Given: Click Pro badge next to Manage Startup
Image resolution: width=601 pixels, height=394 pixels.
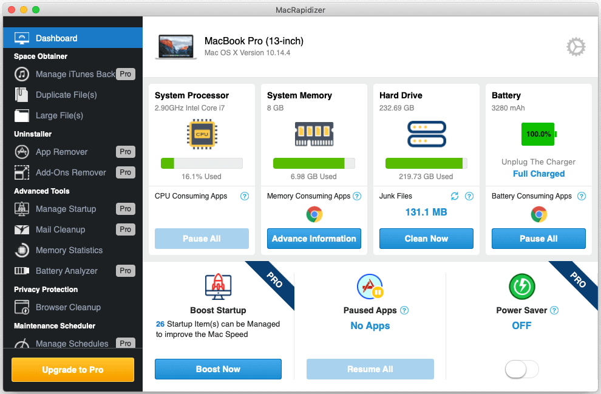Looking at the screenshot, I should (x=125, y=209).
